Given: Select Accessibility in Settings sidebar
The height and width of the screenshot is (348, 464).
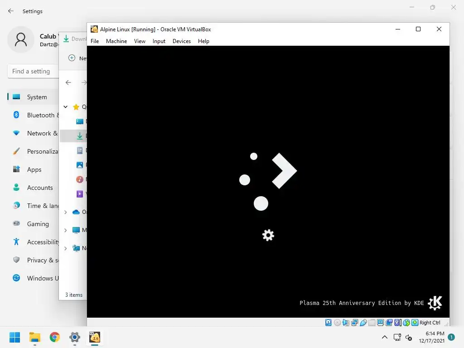Looking at the screenshot, I should [x=33, y=242].
